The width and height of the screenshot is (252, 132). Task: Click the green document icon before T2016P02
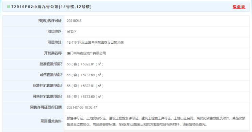[9, 7]
